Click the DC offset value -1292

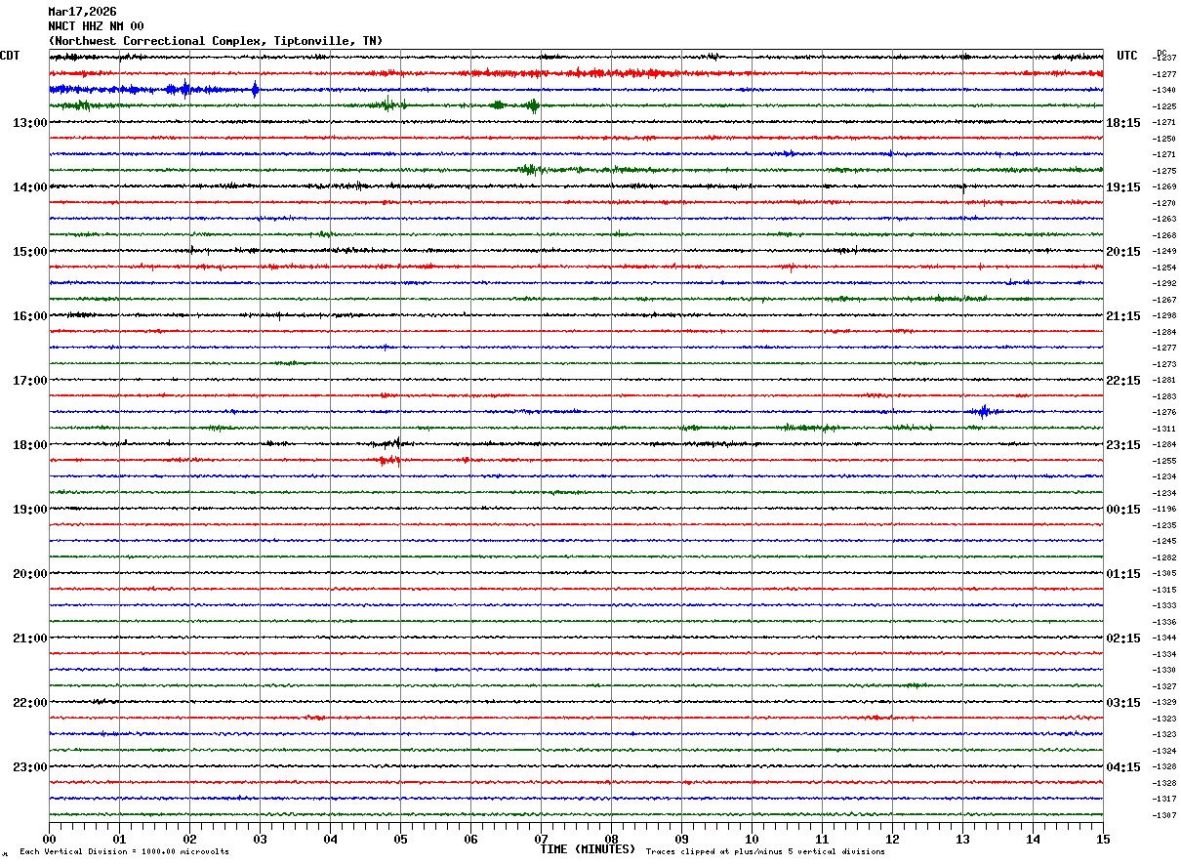pyautogui.click(x=1164, y=284)
